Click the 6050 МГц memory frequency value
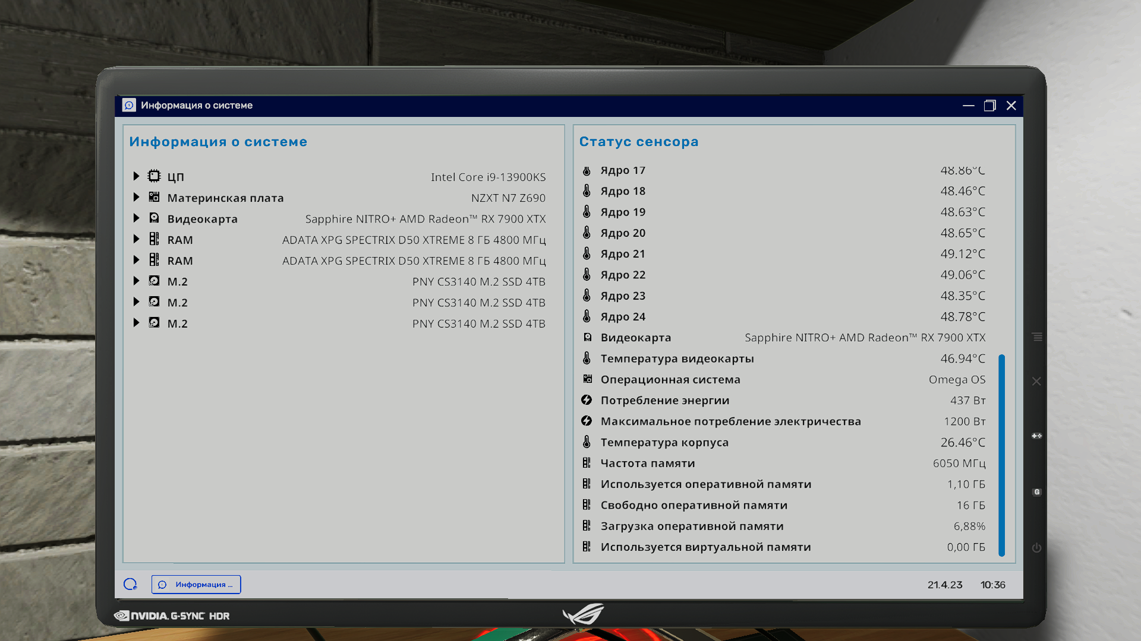Screen dimensions: 1141x641 coord(959,463)
